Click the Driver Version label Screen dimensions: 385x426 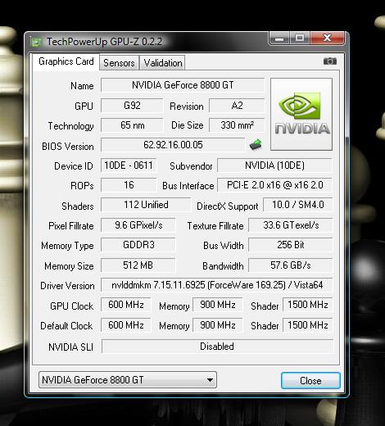pos(67,286)
